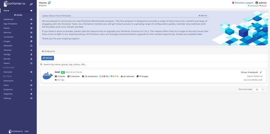Click the Home house icon in sidebar

coord(31,11)
